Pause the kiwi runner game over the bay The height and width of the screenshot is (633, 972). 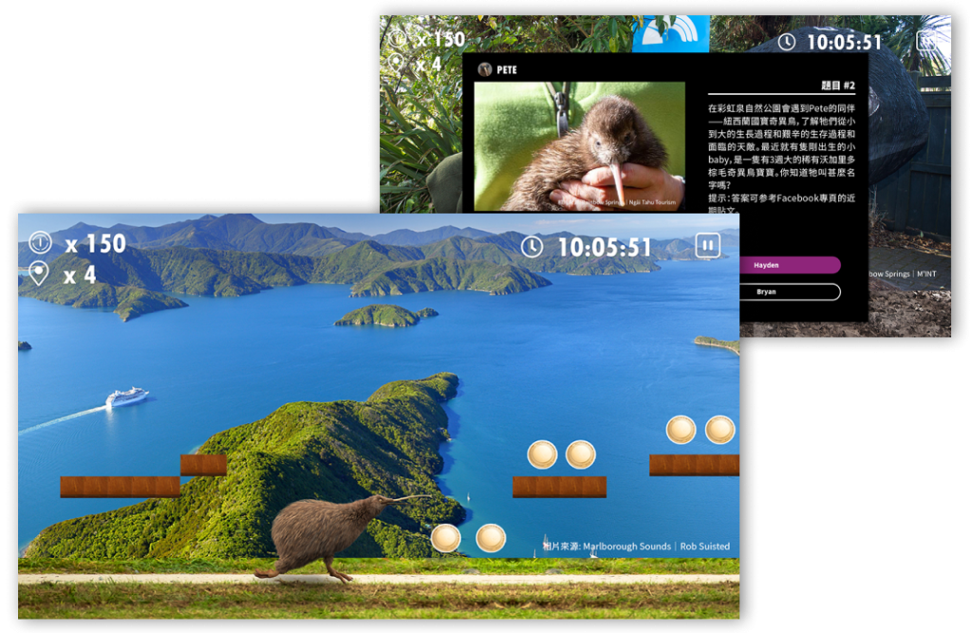707,246
